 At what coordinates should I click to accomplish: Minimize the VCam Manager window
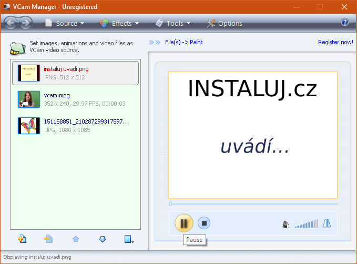[296, 7]
